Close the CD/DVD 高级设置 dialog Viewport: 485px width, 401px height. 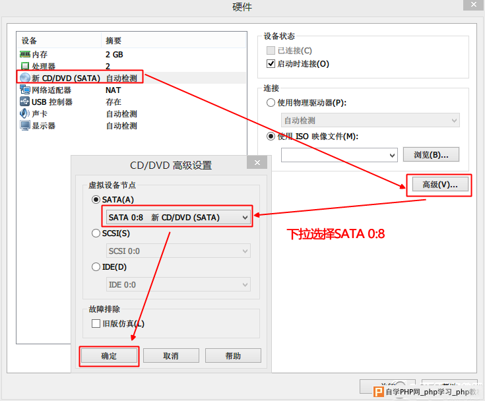[257, 162]
